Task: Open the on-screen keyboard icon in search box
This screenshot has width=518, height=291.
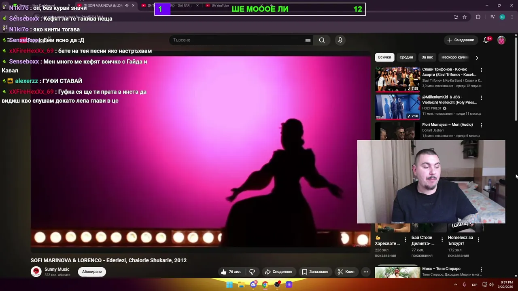Action: click(308, 40)
